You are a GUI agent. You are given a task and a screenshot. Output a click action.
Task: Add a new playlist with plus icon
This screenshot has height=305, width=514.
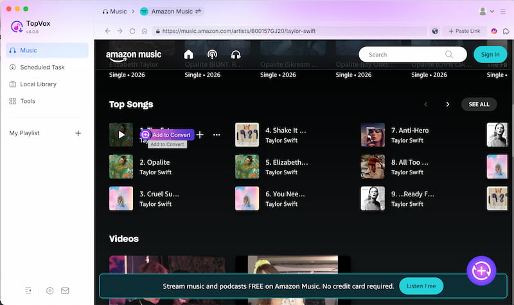tap(78, 133)
